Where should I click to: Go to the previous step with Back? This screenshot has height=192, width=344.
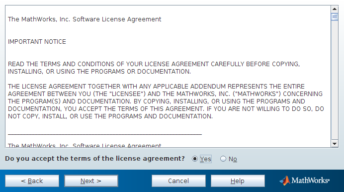(x=32, y=181)
